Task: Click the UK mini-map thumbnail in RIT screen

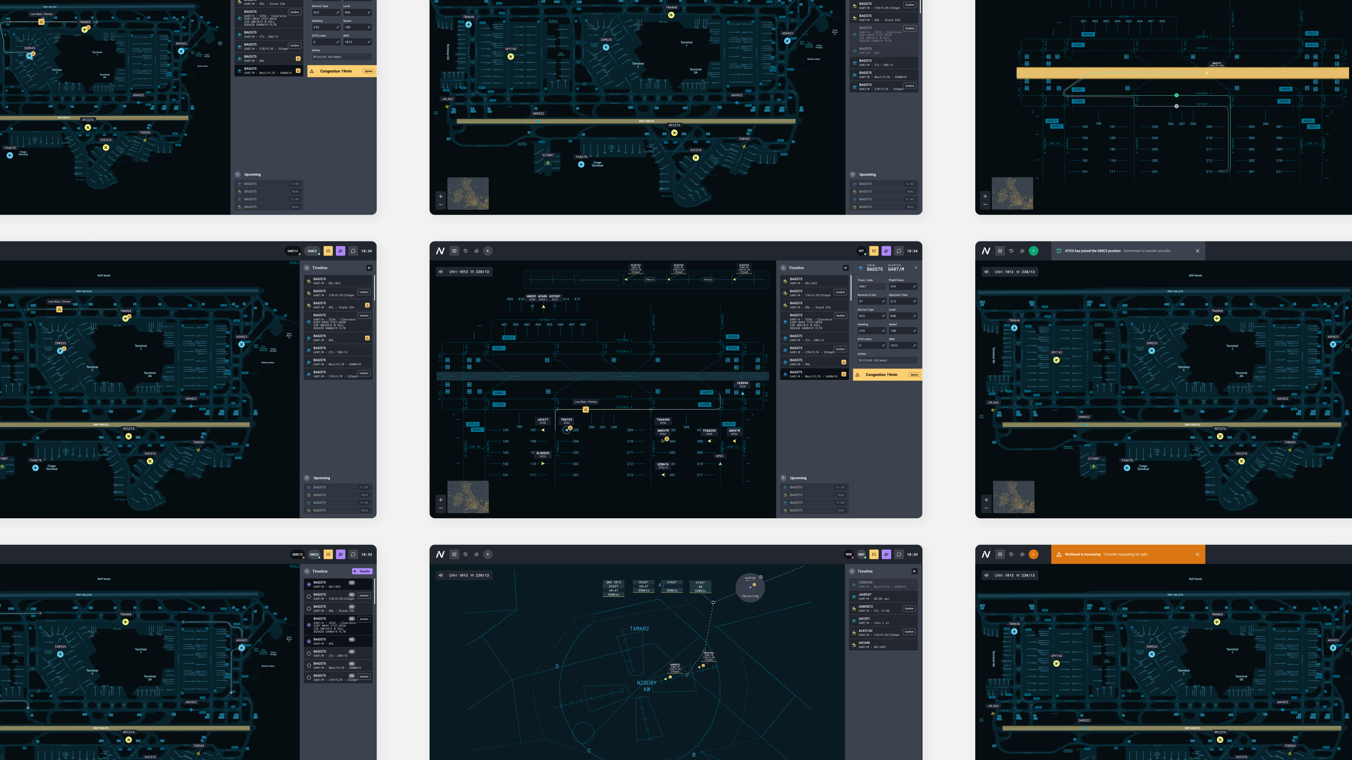Action: (468, 497)
